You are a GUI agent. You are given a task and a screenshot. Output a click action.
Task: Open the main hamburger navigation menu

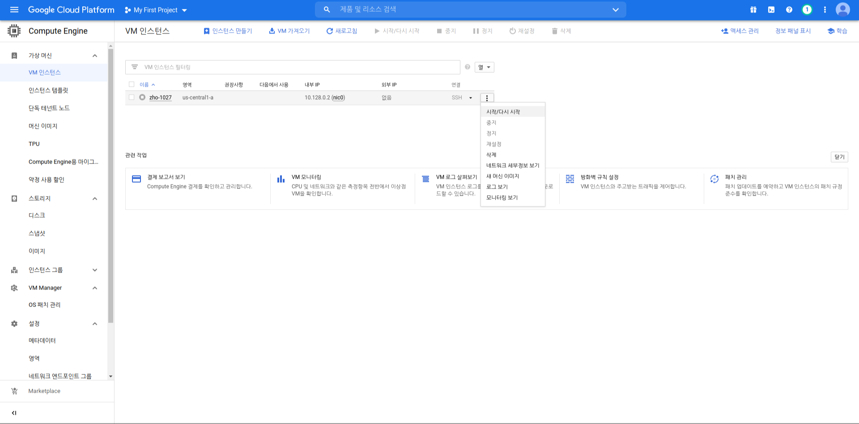(14, 10)
